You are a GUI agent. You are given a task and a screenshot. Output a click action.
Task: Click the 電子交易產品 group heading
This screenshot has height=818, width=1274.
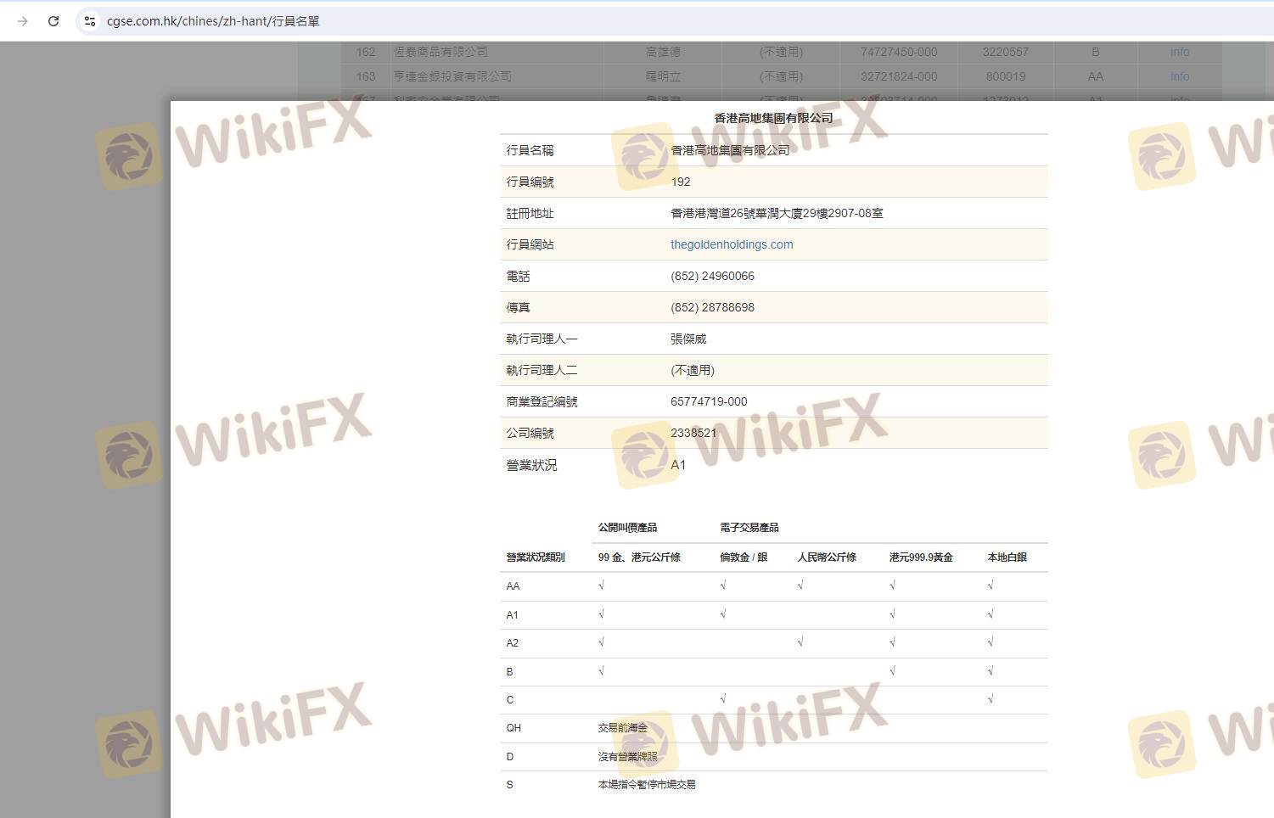click(749, 527)
